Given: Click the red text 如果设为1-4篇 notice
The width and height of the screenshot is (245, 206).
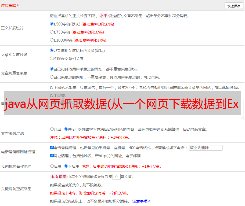Looking at the screenshot, I should 90,193.
